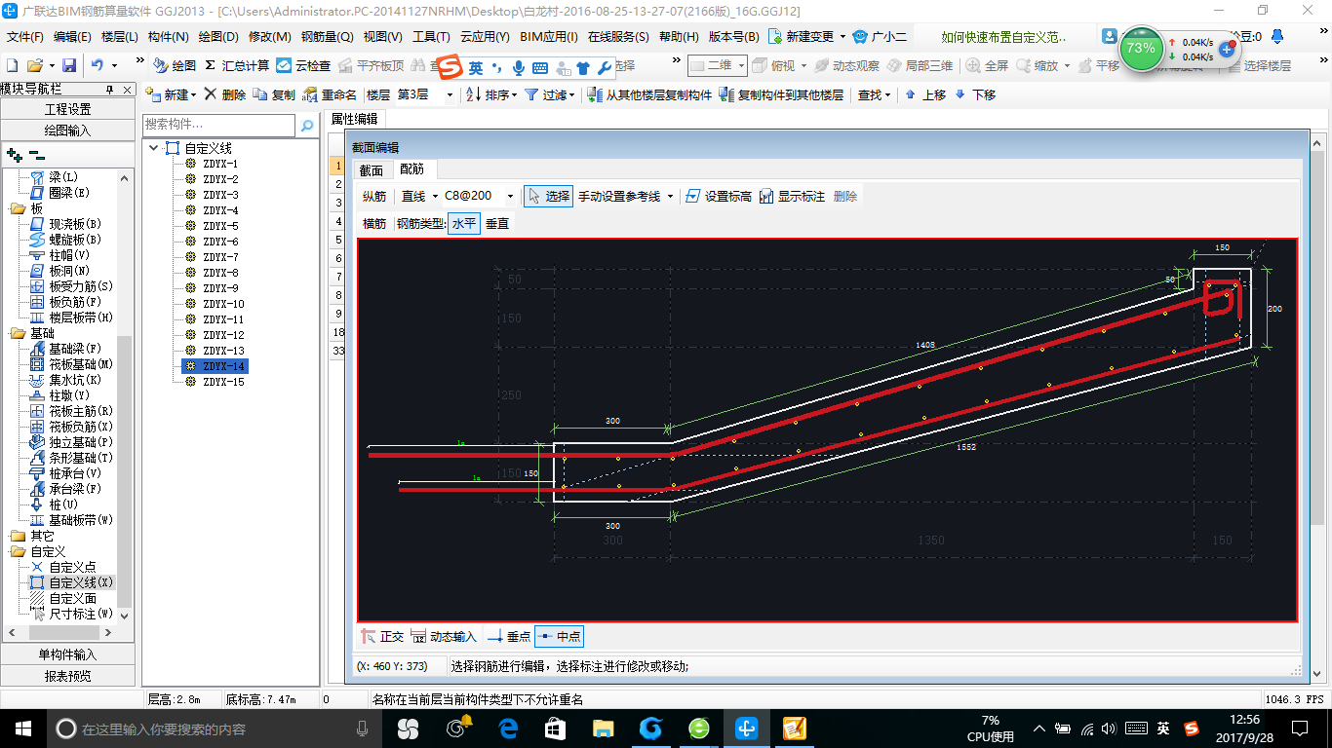Select 垂直 rebar type
Image resolution: width=1332 pixels, height=748 pixels.
[x=497, y=223]
